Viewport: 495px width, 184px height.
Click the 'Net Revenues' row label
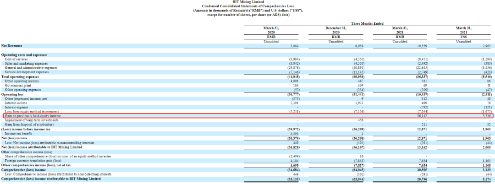tap(12, 46)
